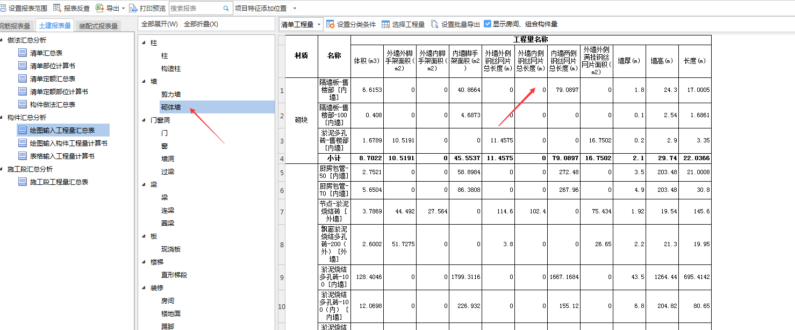This screenshot has height=330, width=795.
Task: Select 圈梁 in component tree
Action: click(x=168, y=224)
